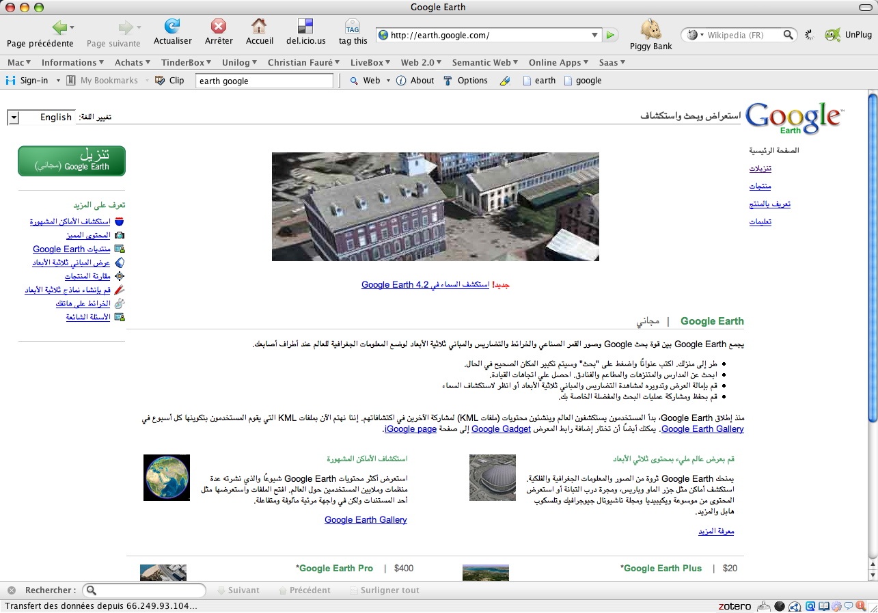Click the black sphere status bar icon
Image resolution: width=878 pixels, height=613 pixels.
(780, 606)
